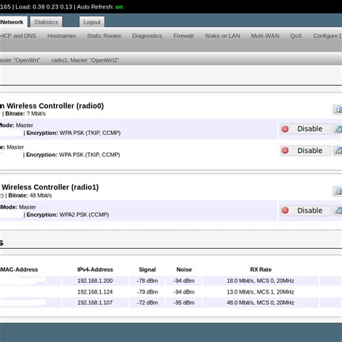Edit second radio0 network via pencil icon
The width and height of the screenshot is (342, 342).
(x=338, y=151)
